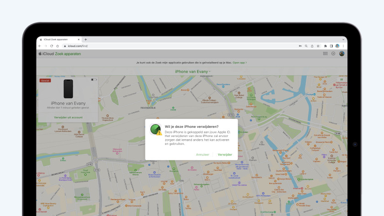Open Chrome three-dot menu
This screenshot has height=216, width=384.
click(x=343, y=46)
